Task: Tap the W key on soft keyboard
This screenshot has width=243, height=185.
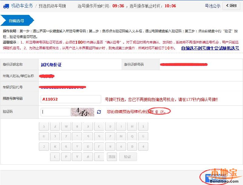Action: pos(66,126)
